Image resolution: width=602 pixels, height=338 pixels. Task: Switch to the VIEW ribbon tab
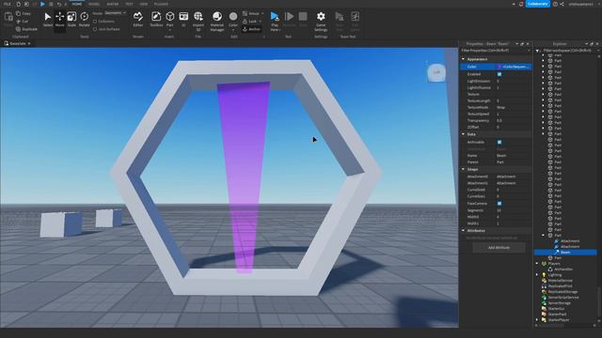144,4
